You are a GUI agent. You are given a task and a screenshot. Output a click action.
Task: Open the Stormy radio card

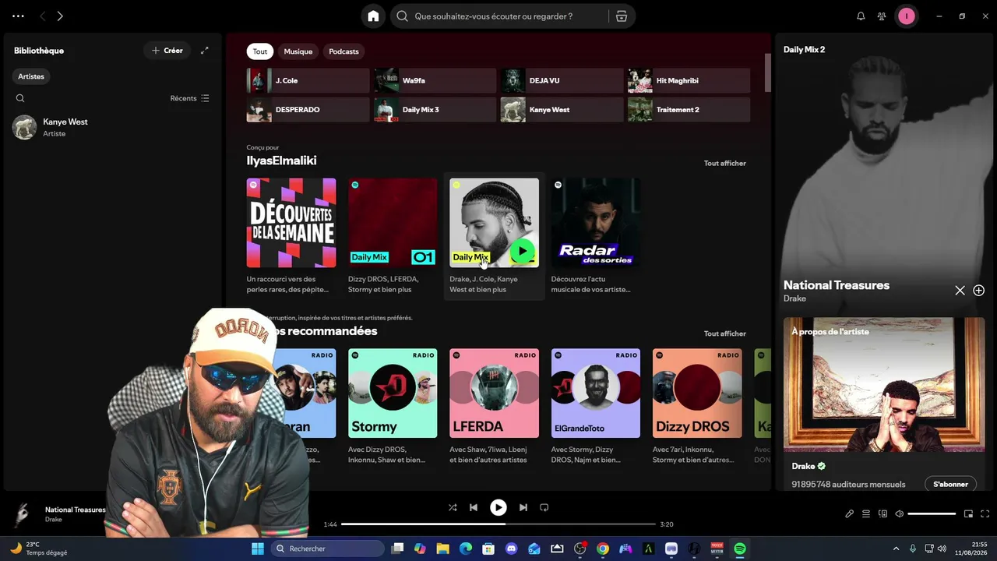(x=393, y=405)
